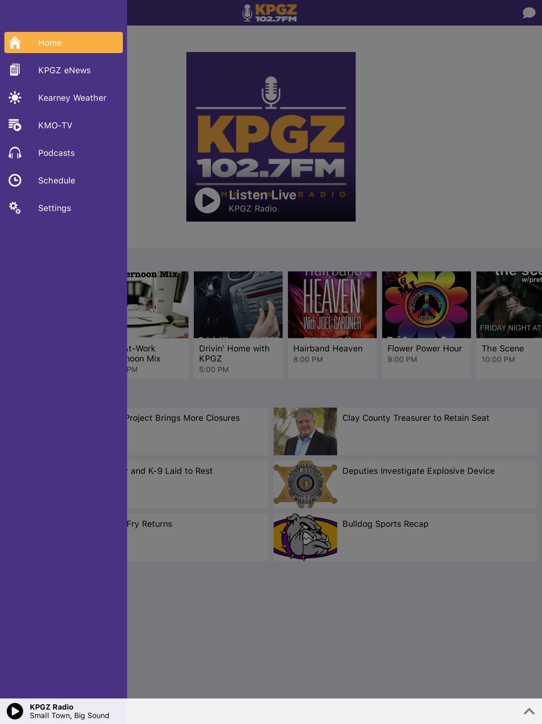This screenshot has width=542, height=724.
Task: Open Project Brings More Closures article
Action: 198,431
